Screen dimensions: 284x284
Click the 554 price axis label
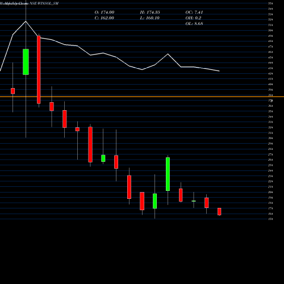[270, 3]
